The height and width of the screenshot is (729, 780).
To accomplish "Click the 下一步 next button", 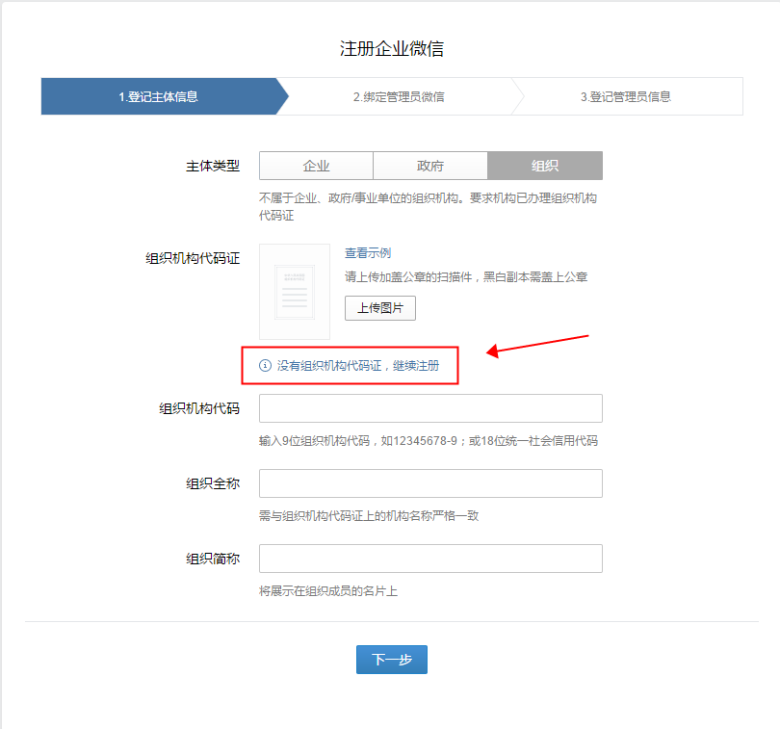I will (x=392, y=660).
